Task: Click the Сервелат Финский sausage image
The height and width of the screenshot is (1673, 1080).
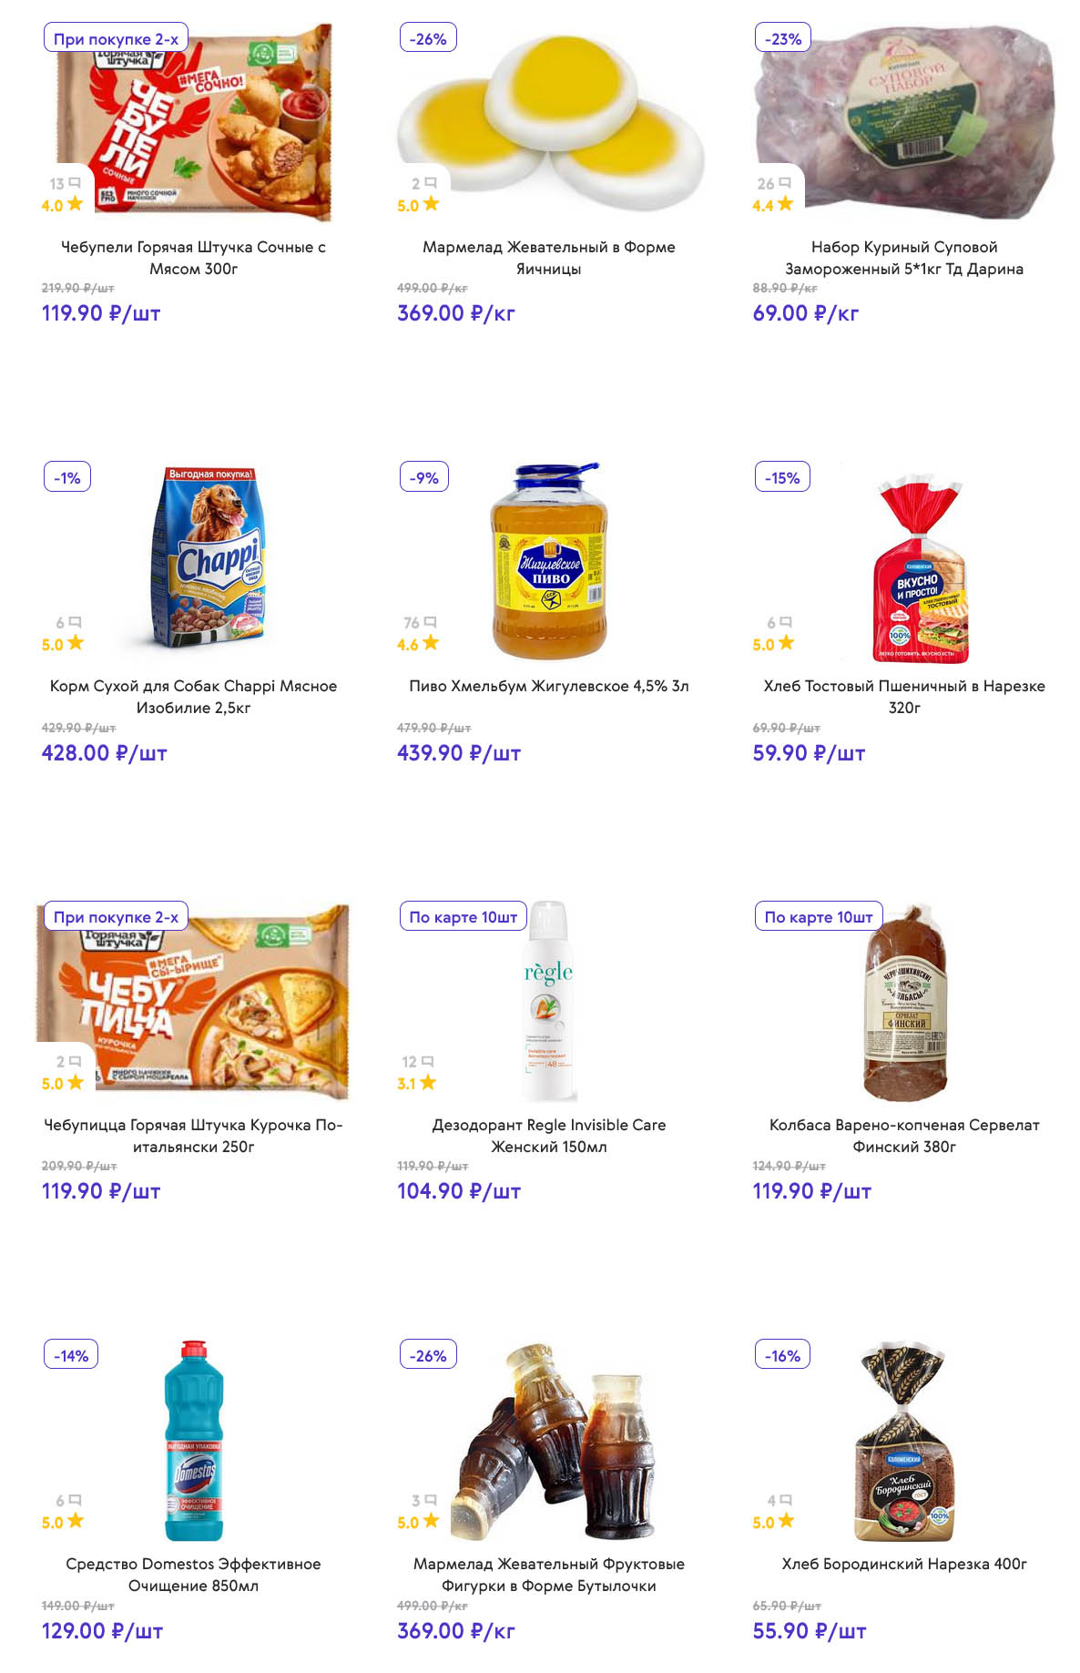Action: click(906, 1002)
